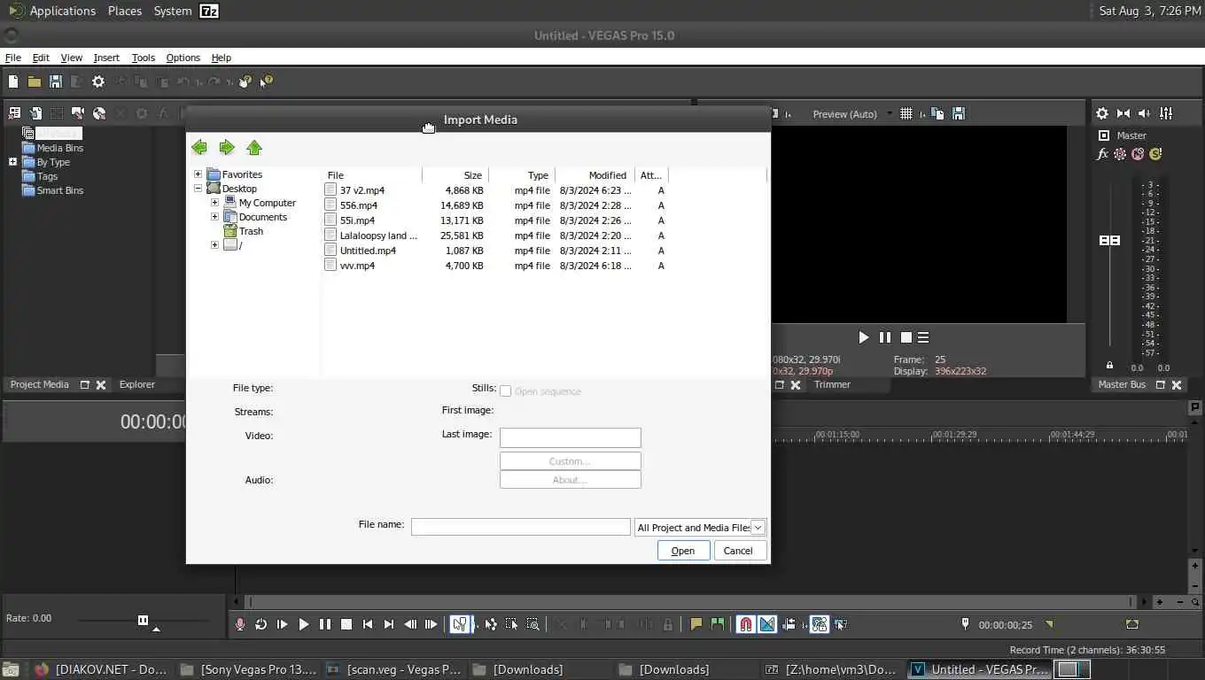This screenshot has width=1205, height=680.
Task: Go up one folder with green arrow
Action: [254, 148]
